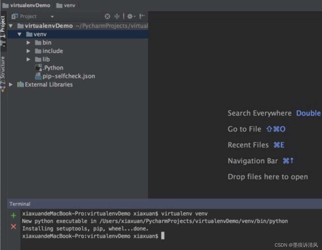Expand the lib folder
322x250 pixels.
28,59
